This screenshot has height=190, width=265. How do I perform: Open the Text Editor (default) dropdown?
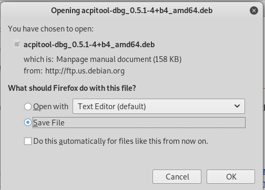(x=159, y=106)
